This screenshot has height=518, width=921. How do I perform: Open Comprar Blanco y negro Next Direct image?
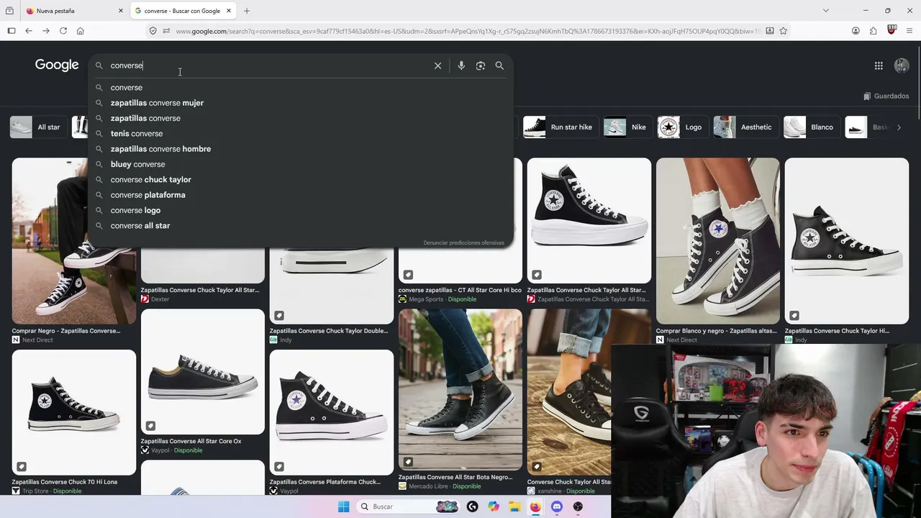[718, 241]
